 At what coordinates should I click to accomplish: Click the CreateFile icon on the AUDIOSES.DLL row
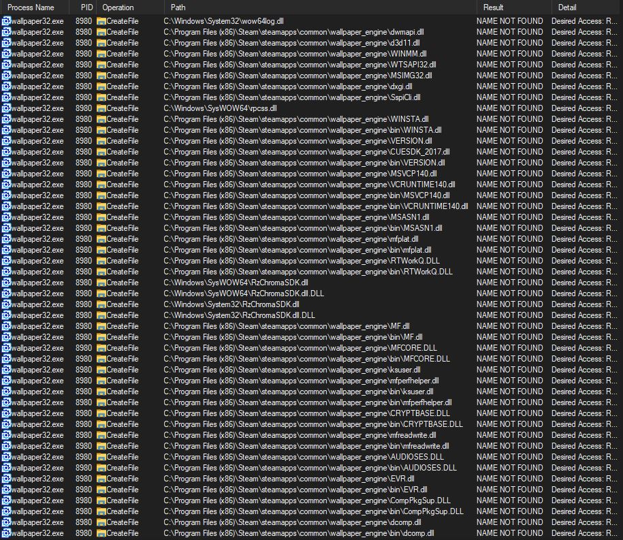[102, 457]
